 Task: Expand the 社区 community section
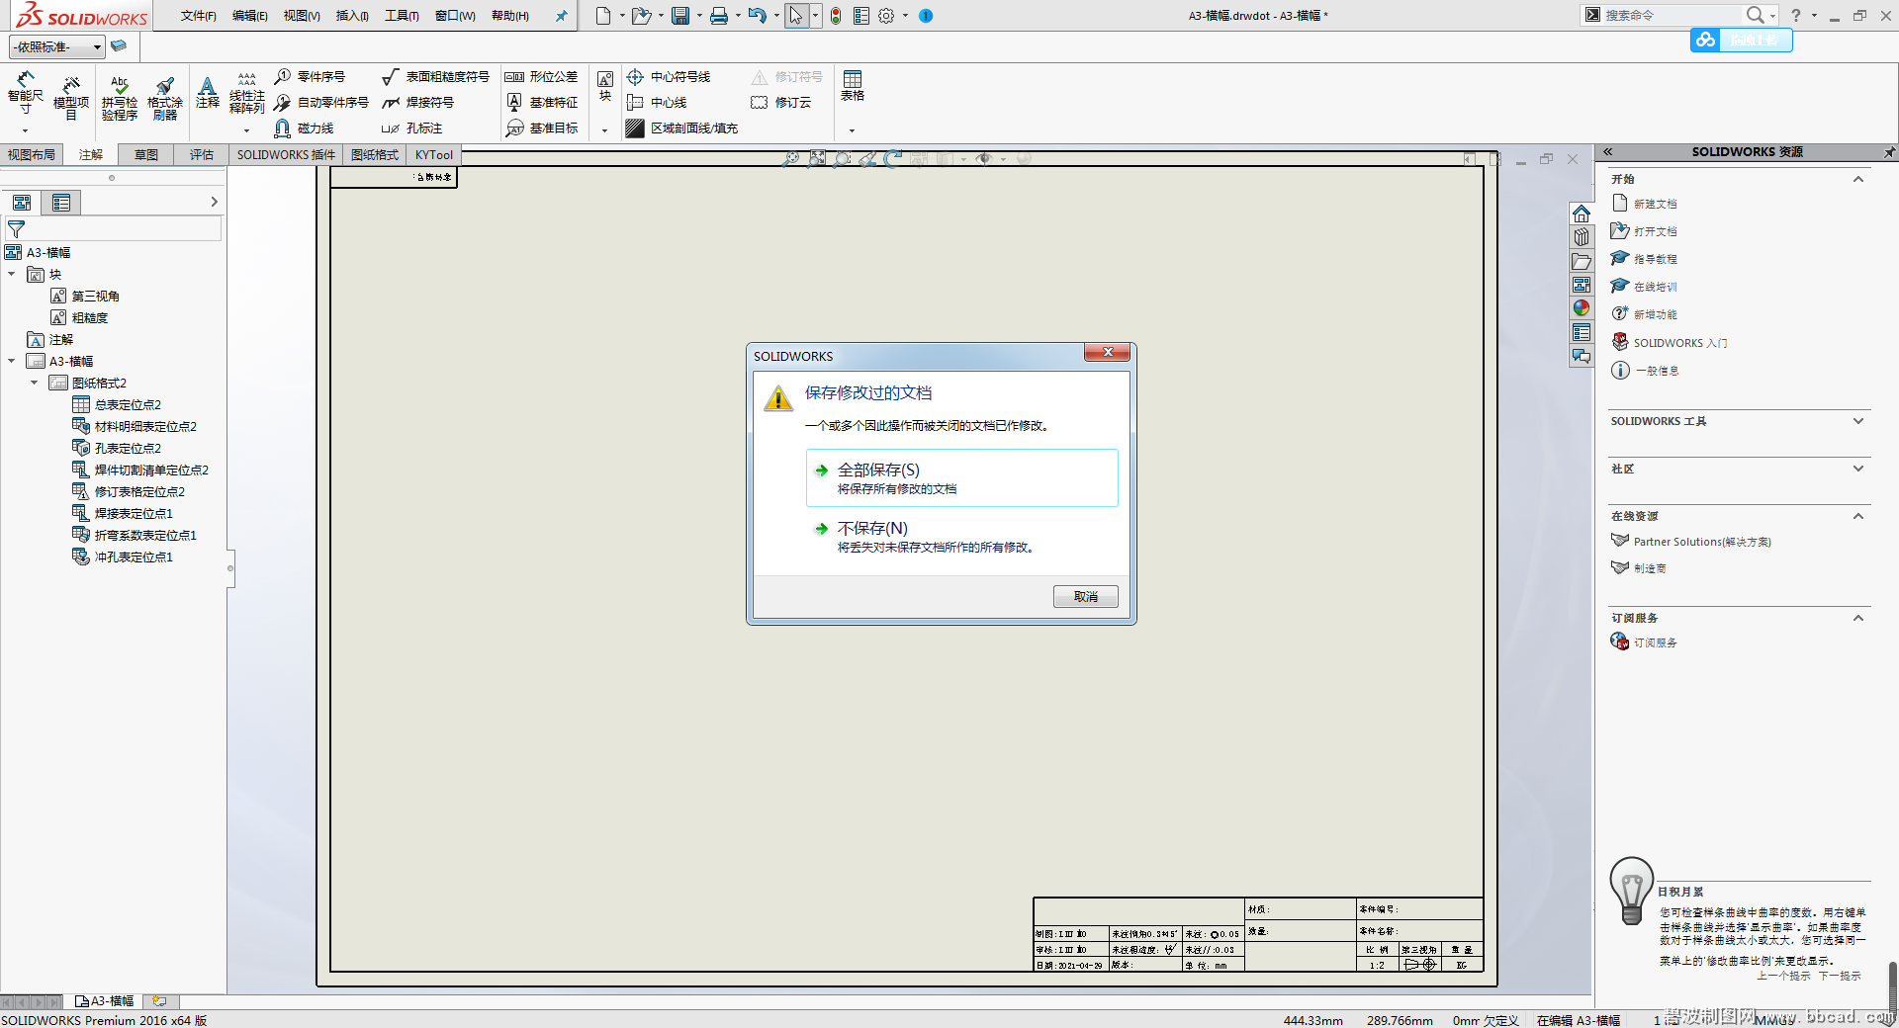point(1858,469)
